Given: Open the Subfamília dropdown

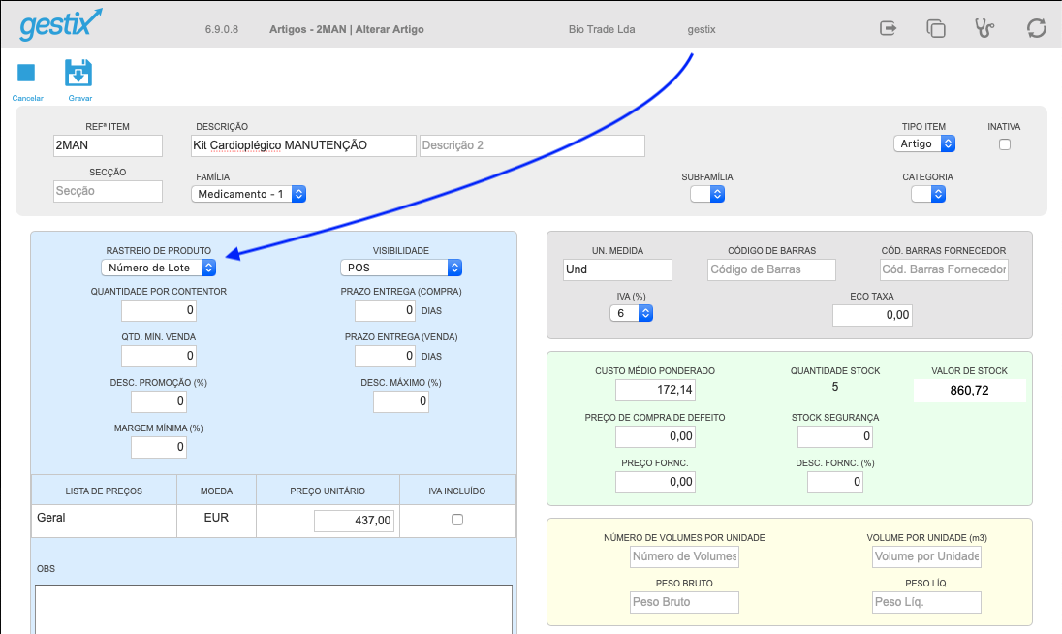Looking at the screenshot, I should pos(707,194).
